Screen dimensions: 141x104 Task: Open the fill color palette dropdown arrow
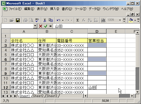click(x=135, y=20)
